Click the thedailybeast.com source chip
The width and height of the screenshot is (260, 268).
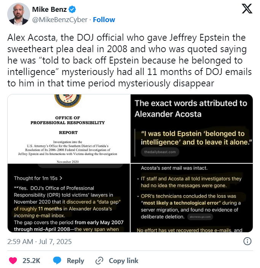160,152
